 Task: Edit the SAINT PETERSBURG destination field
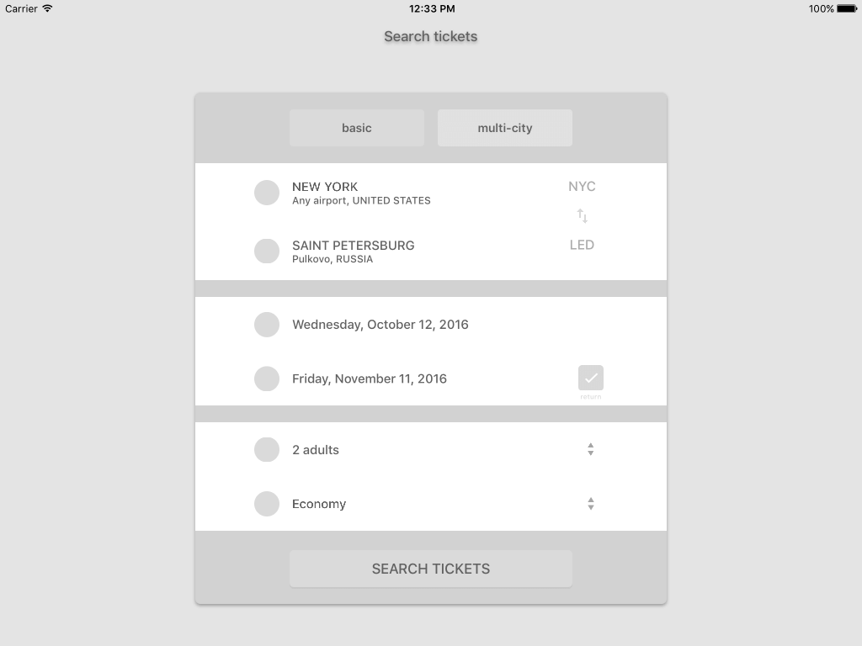(x=354, y=251)
